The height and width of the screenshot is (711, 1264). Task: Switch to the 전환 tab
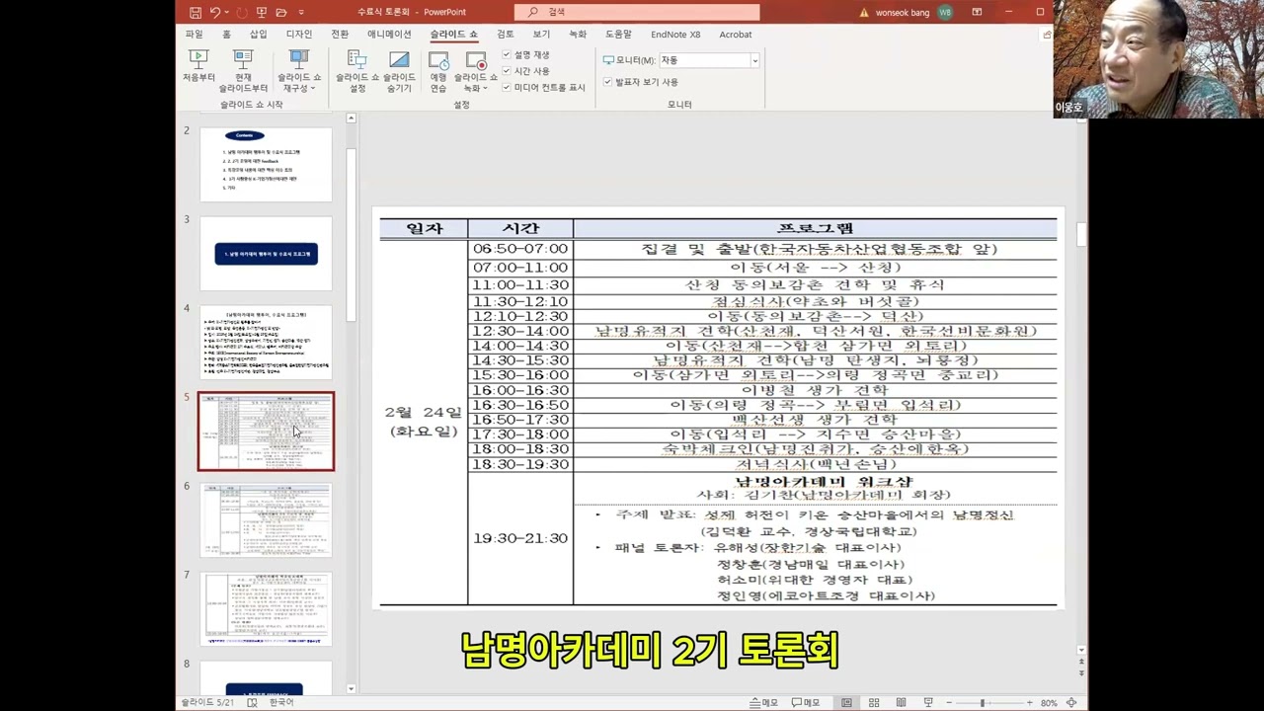340,35
